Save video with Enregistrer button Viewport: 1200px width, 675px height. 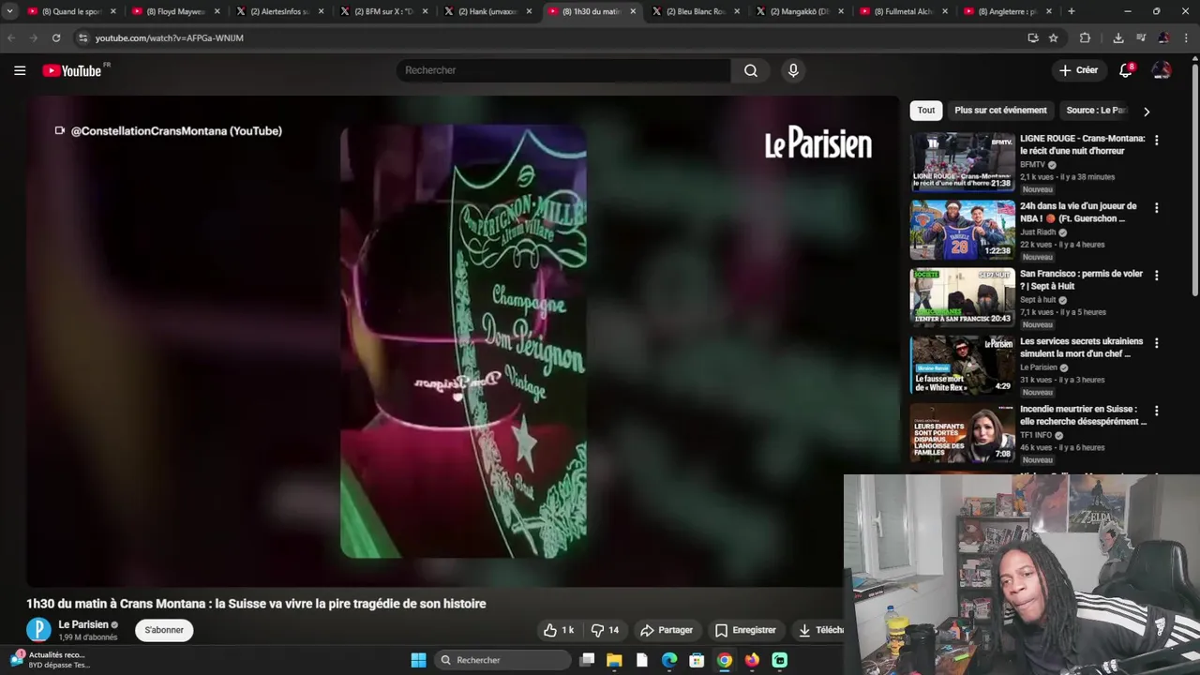coord(745,630)
